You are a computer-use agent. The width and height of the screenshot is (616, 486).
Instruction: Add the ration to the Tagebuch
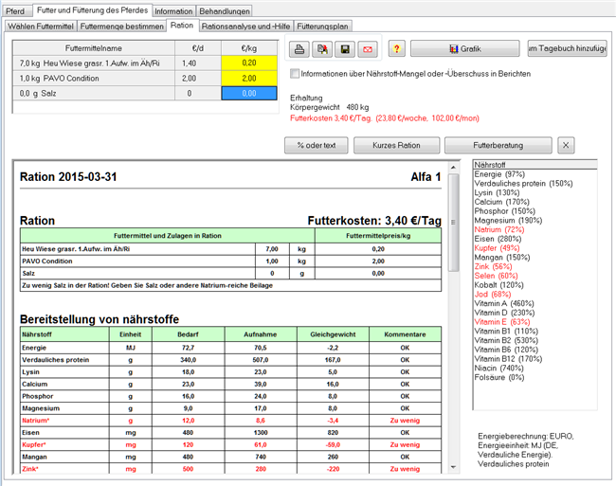(x=568, y=48)
